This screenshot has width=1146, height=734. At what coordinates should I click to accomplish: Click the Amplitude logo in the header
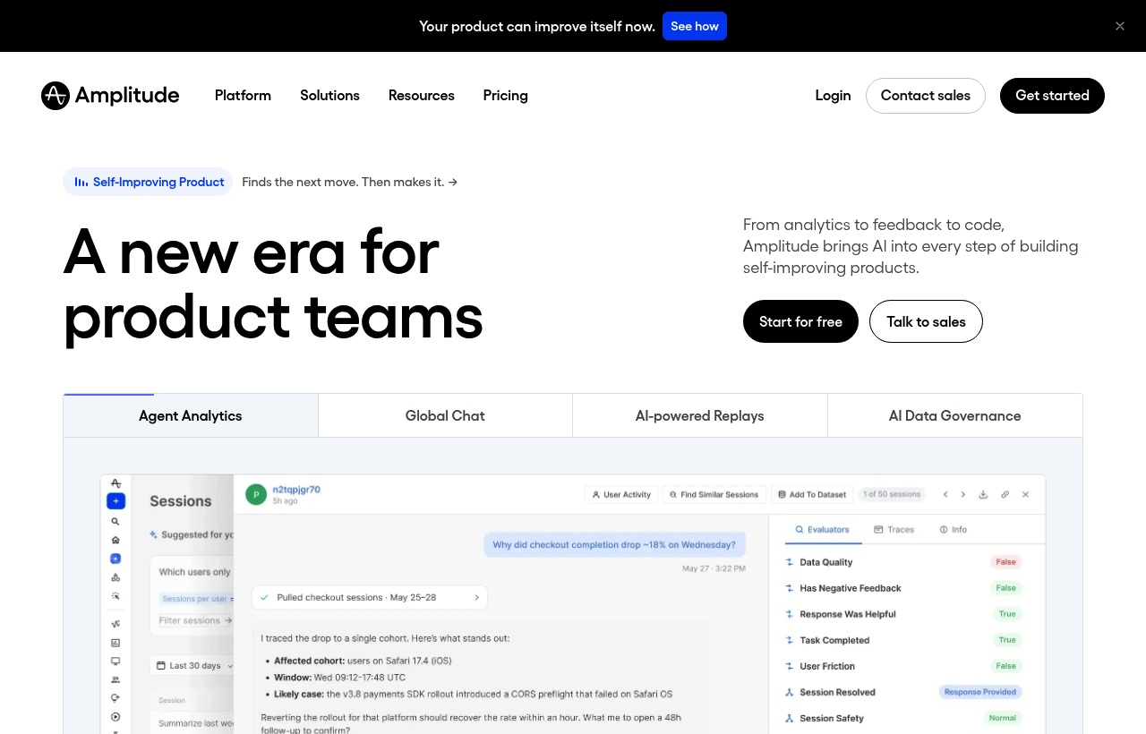click(110, 96)
